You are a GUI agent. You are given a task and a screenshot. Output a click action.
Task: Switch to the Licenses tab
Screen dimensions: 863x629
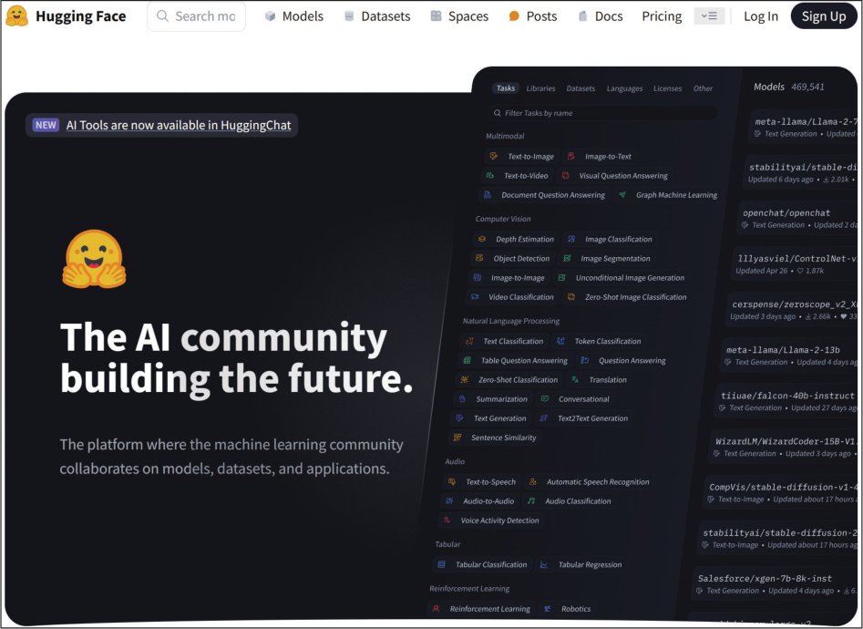(667, 88)
